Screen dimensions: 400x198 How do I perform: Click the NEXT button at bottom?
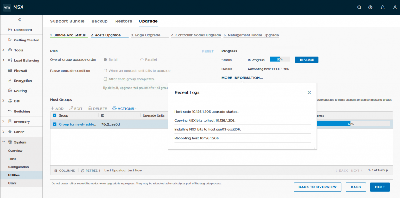coord(380,187)
